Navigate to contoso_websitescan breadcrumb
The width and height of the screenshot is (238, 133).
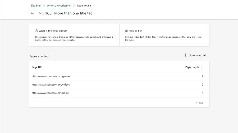pyautogui.click(x=59, y=6)
